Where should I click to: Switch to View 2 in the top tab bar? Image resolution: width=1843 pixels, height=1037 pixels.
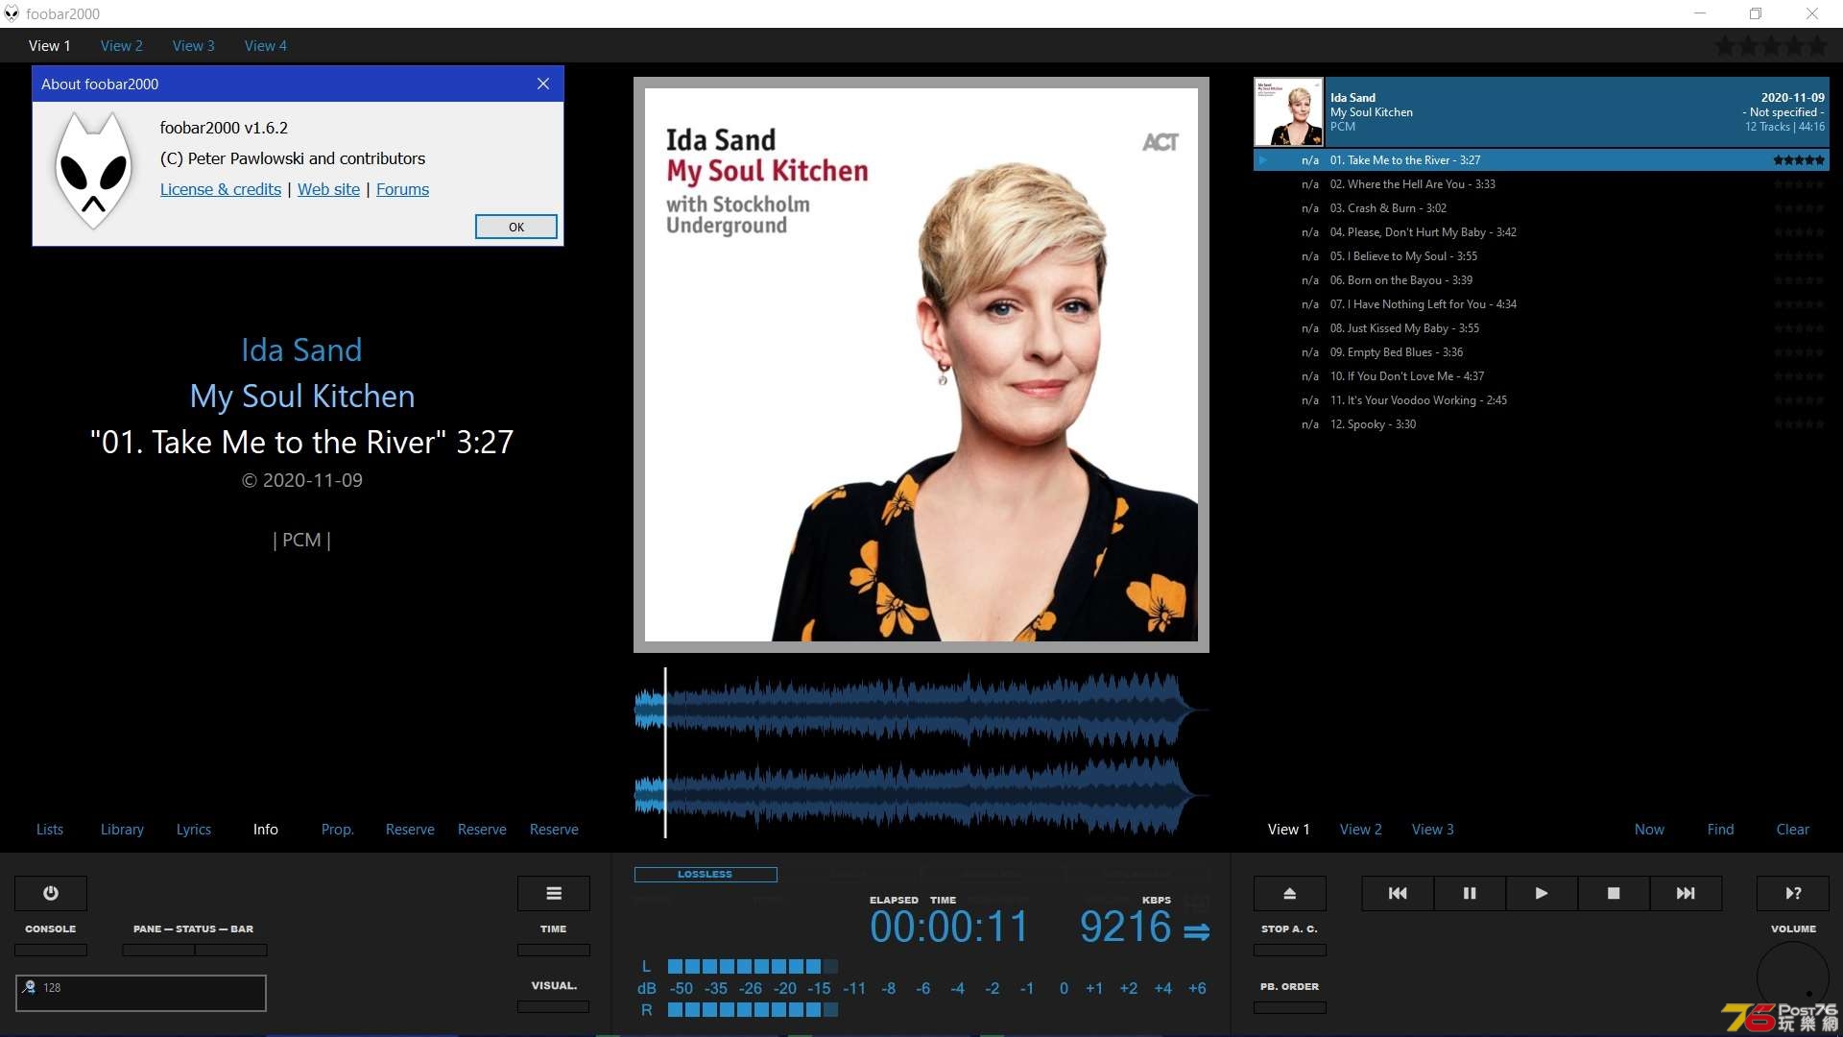click(x=122, y=45)
